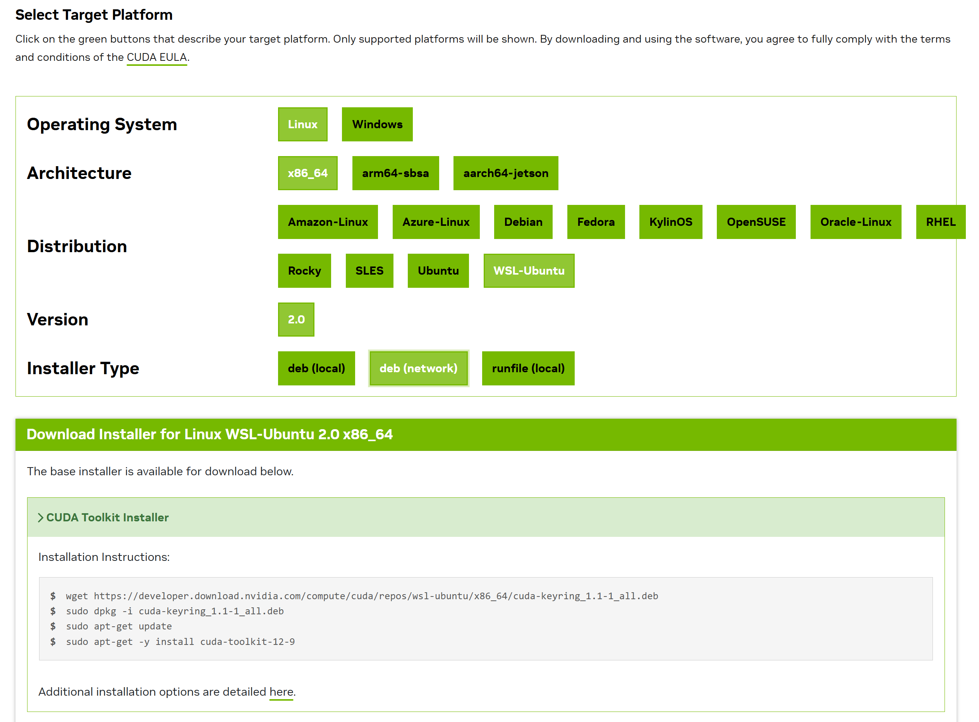Select runfile (local) installer type
The height and width of the screenshot is (722, 979).
[528, 368]
